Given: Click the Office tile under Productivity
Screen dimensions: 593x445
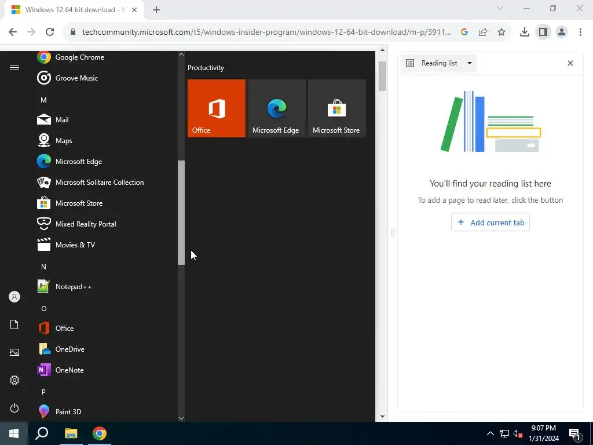Looking at the screenshot, I should tap(217, 108).
